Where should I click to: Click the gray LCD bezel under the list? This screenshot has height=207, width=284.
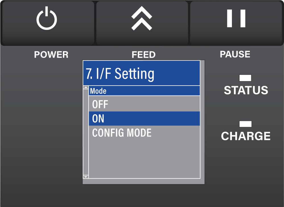click(144, 181)
